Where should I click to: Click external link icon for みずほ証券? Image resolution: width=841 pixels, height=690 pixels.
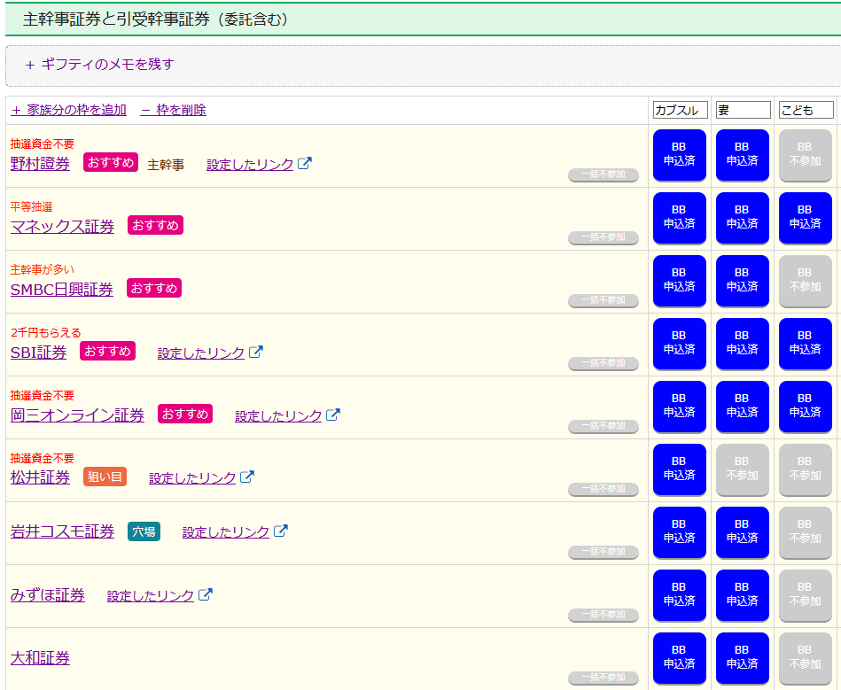click(x=206, y=595)
